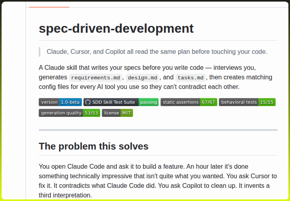Click the paragraph line beginning 'A Claude skill that writes'
Viewport: 290px width, 201px height.
pyautogui.click(x=147, y=68)
